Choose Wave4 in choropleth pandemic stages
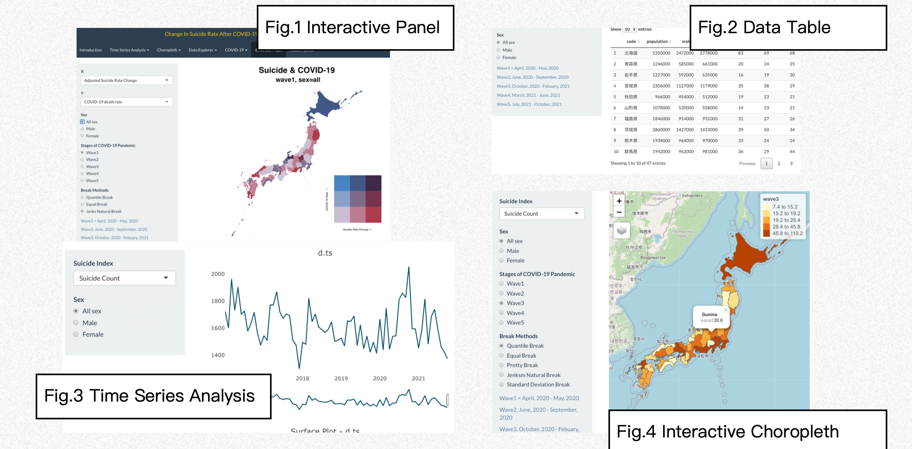Screen dimensions: 912x449 click(502, 313)
